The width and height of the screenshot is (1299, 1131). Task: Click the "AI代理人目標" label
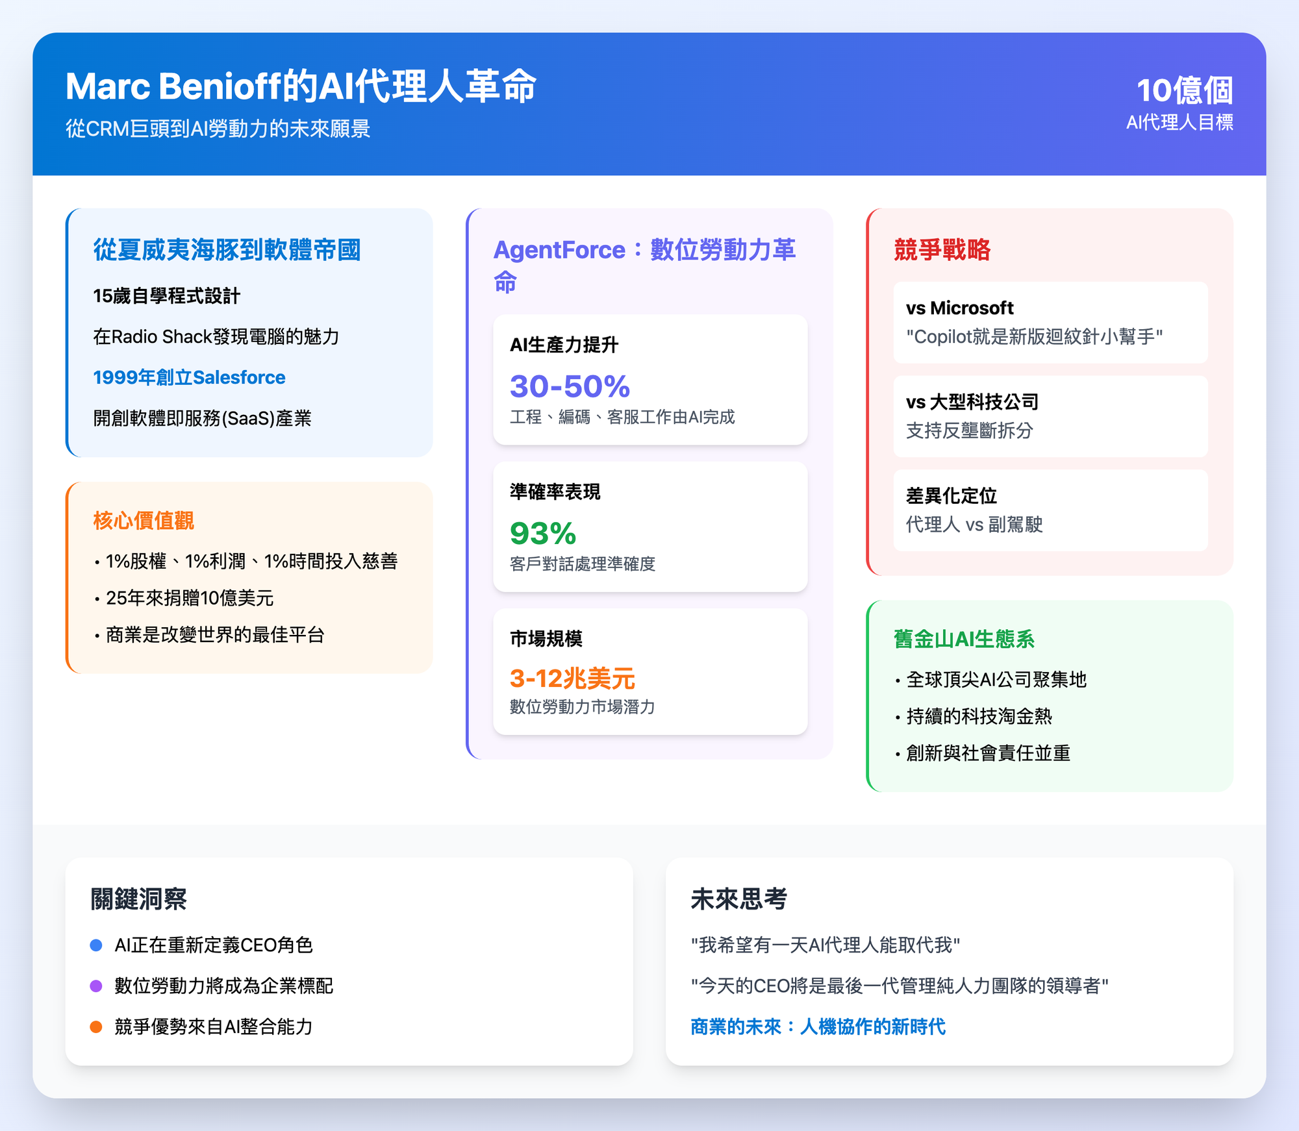tap(1179, 122)
